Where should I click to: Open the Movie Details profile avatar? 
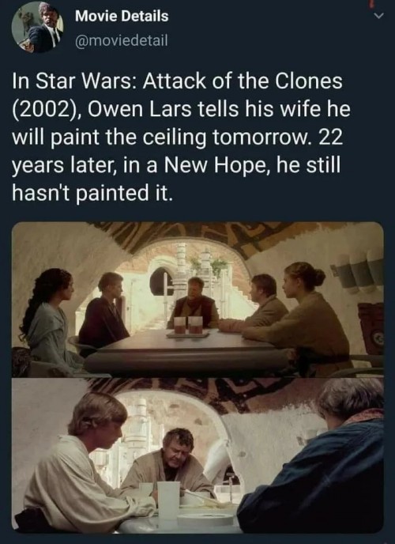point(37,27)
